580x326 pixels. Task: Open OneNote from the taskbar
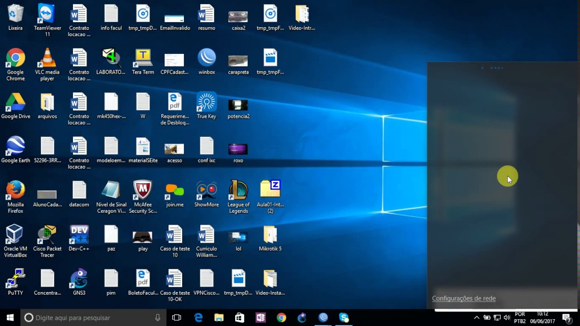(261, 318)
